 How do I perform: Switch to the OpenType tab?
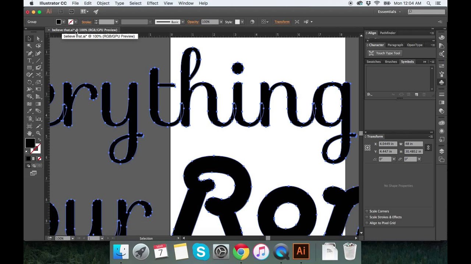click(415, 45)
